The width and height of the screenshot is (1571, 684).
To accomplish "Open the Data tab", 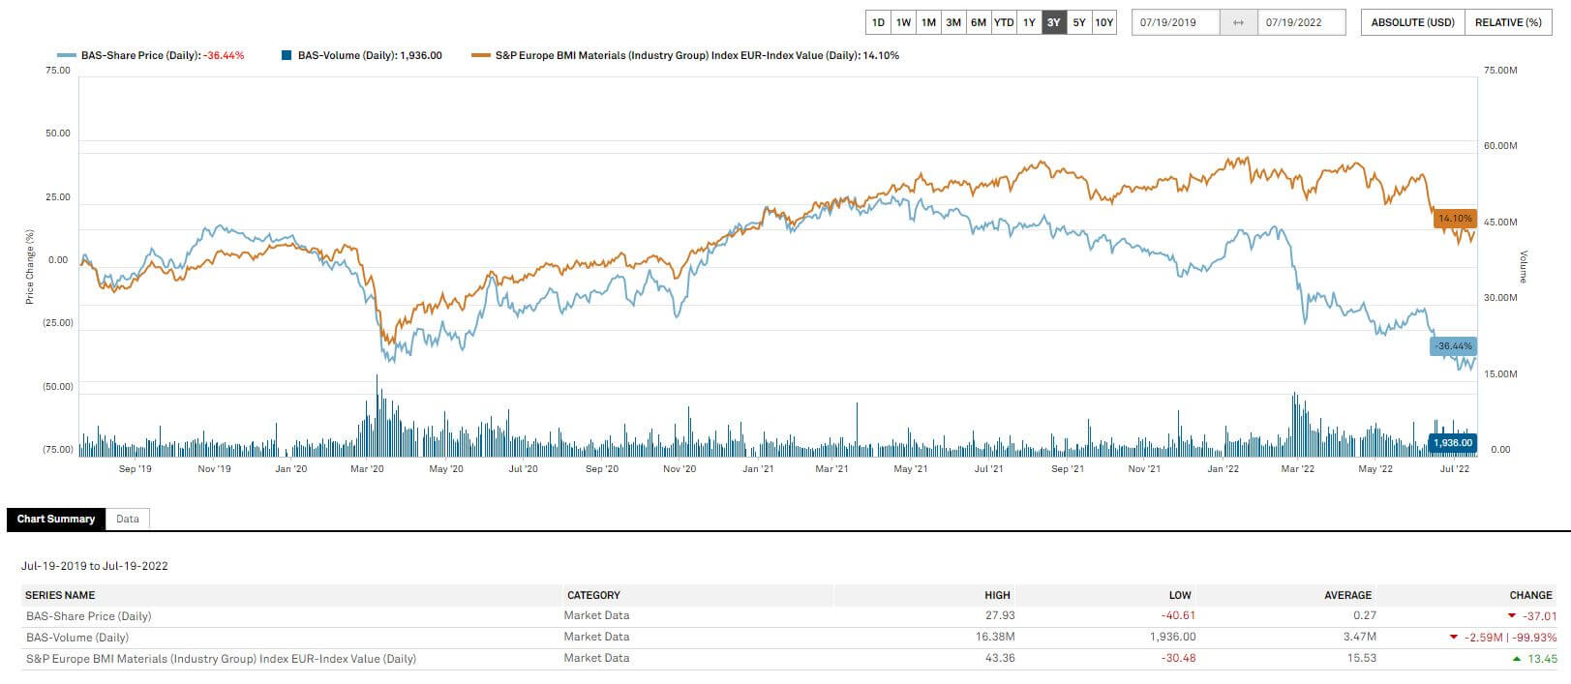I will pos(128,519).
